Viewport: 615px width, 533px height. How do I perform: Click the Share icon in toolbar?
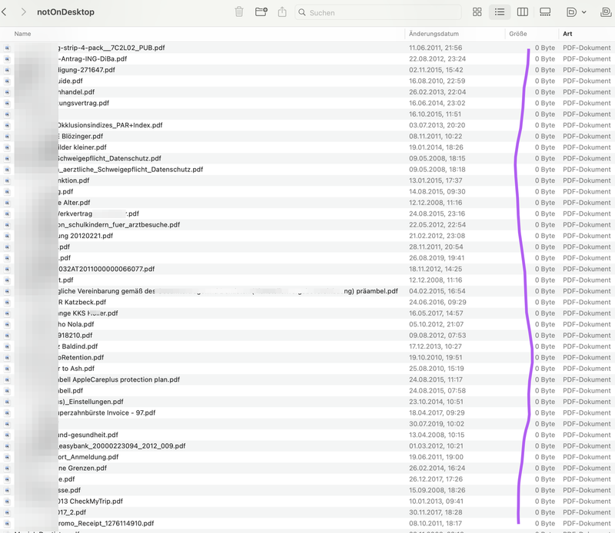click(x=282, y=12)
